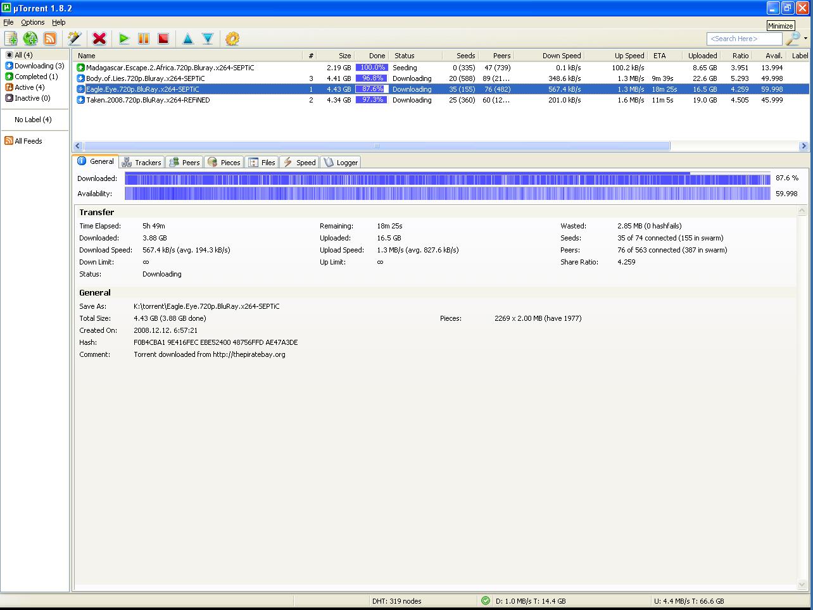
Task: Click the seeding icon beside Madagascar torrent
Action: 80,67
